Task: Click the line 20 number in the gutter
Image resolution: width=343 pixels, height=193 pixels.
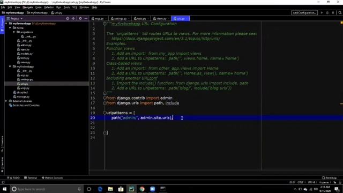Action: [x=93, y=118]
